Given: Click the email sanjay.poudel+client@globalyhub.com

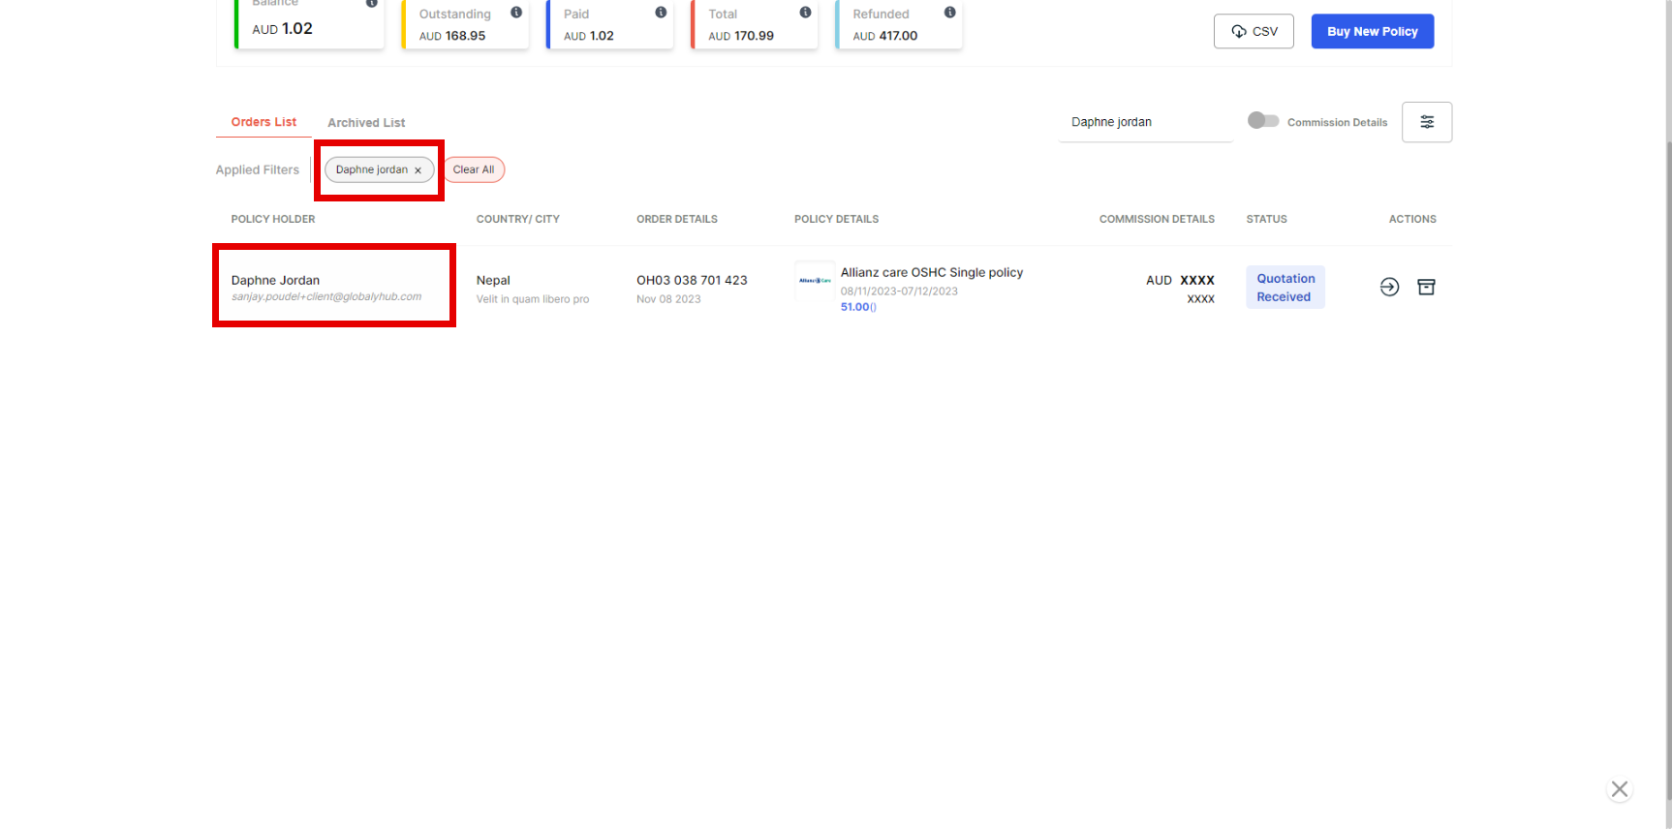Looking at the screenshot, I should (326, 296).
